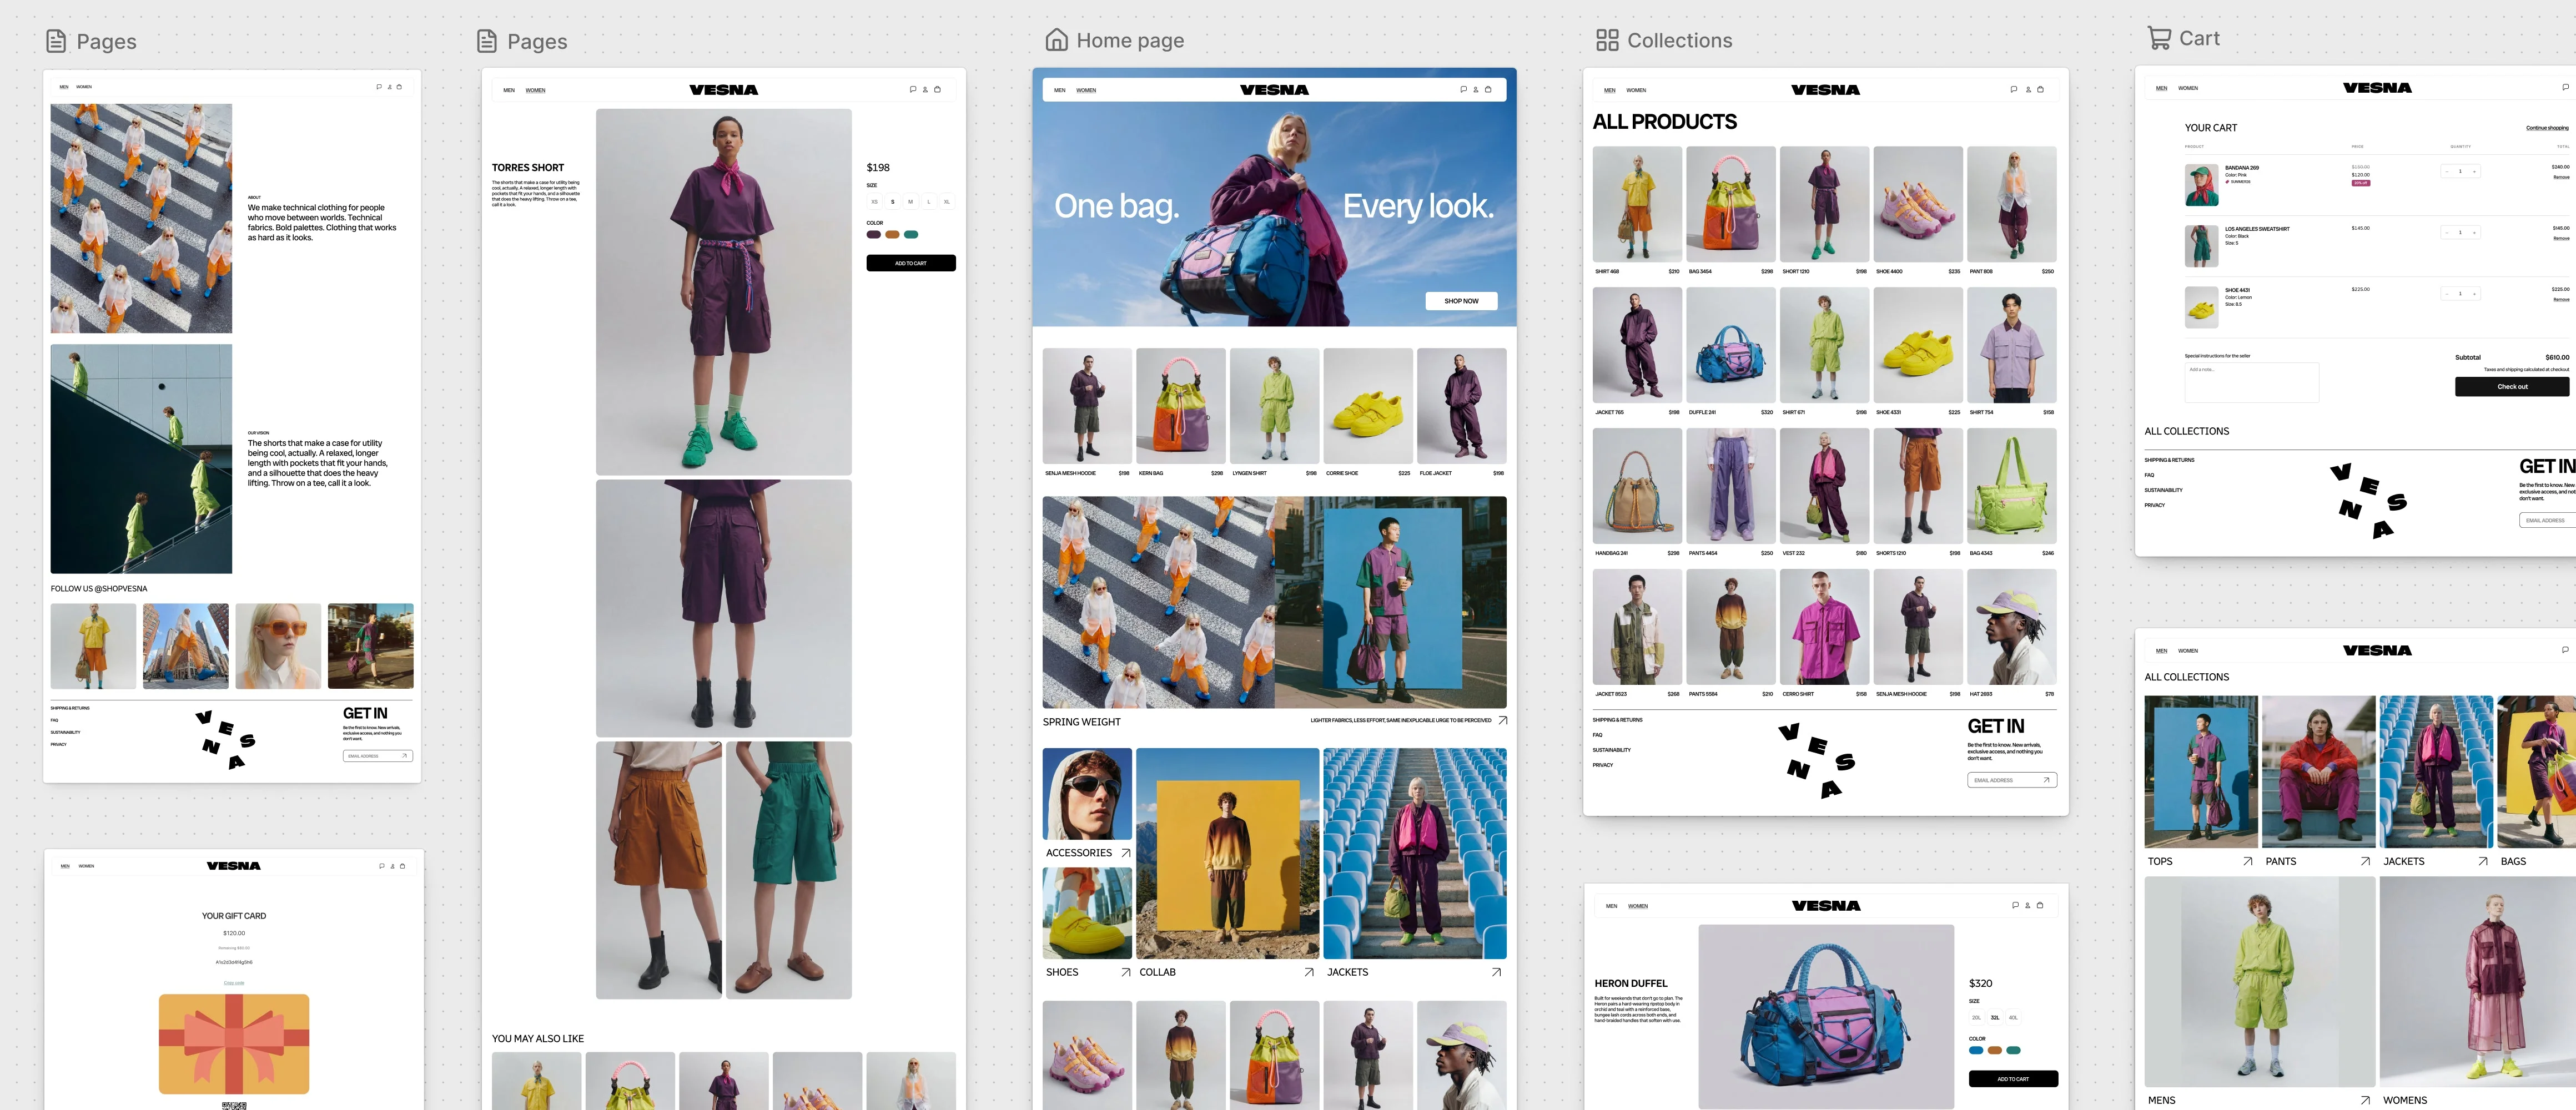The width and height of the screenshot is (2576, 1110).
Task: Click MEN in All Products page navigation
Action: (1610, 90)
